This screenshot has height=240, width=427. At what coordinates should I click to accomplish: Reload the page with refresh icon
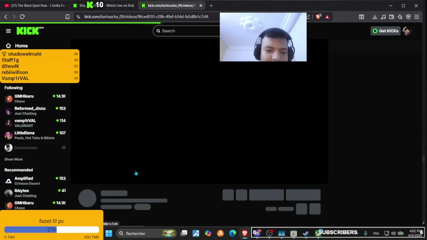(x=22, y=17)
